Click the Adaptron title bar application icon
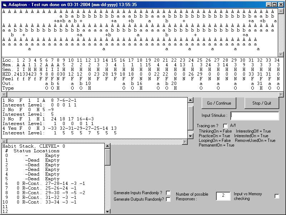This screenshot has width=286, height=215. [x=5, y=5]
